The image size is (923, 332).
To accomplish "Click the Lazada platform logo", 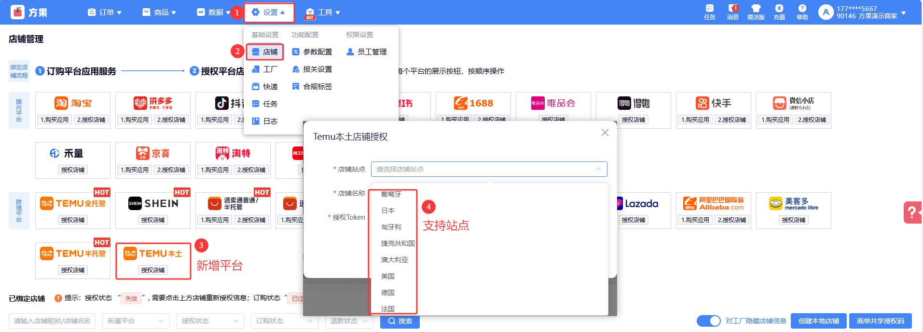I will tap(637, 203).
